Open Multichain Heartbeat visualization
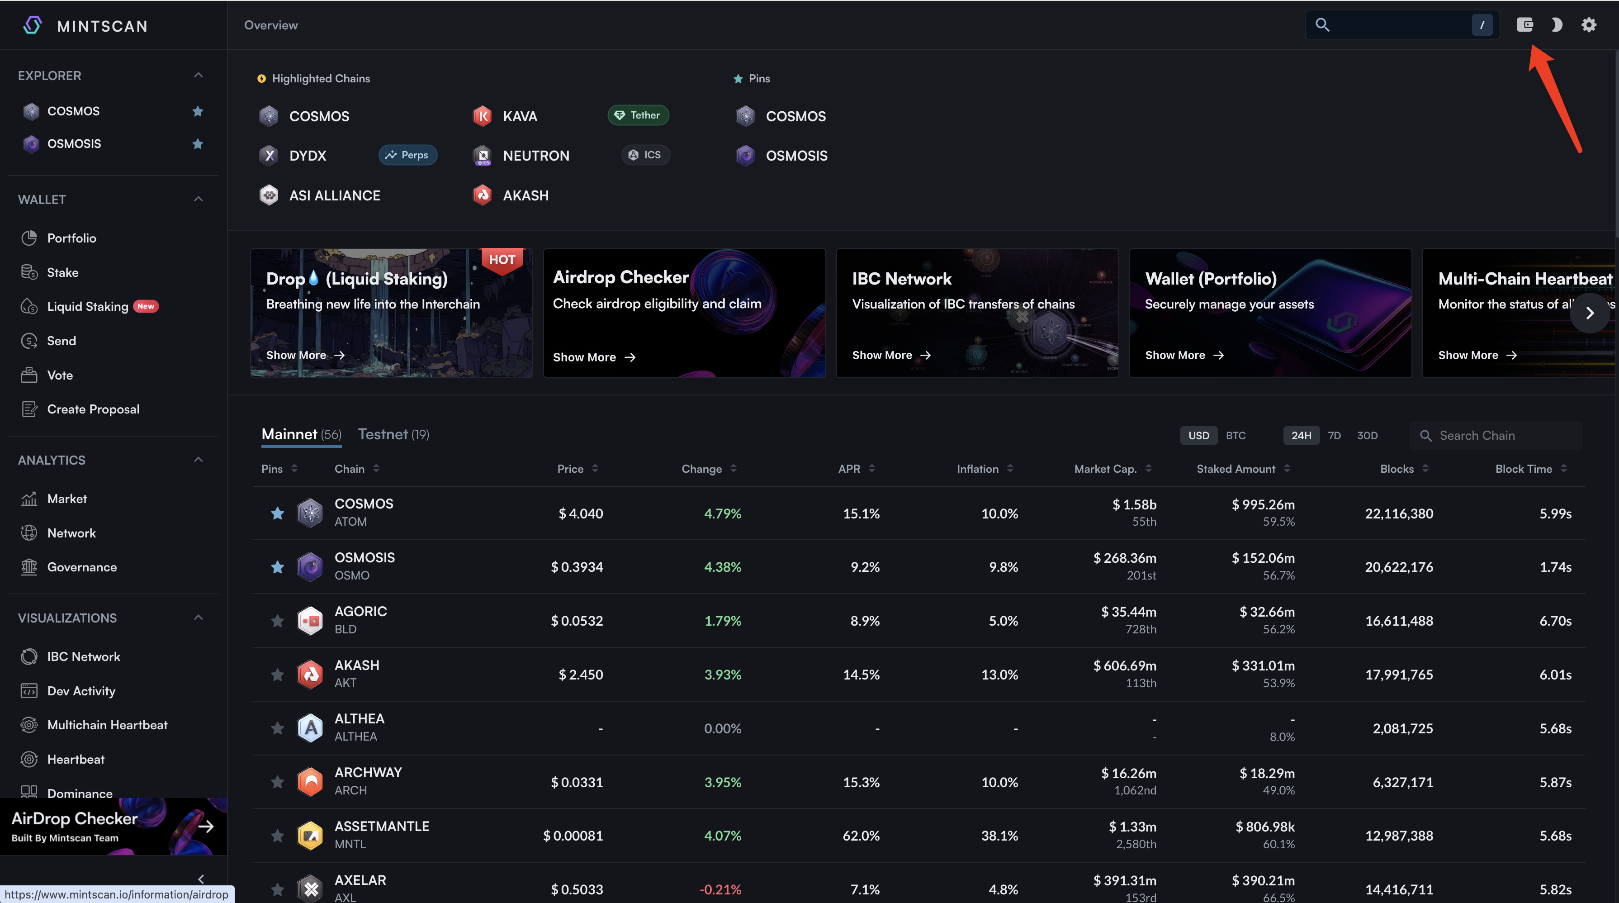Viewport: 1619px width, 903px height. 107,725
